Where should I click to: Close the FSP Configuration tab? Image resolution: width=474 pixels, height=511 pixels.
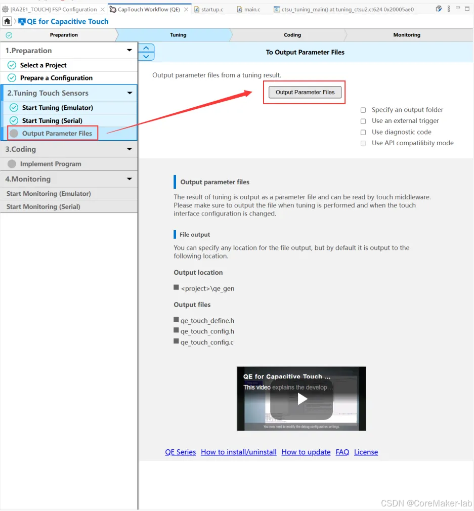tap(102, 10)
